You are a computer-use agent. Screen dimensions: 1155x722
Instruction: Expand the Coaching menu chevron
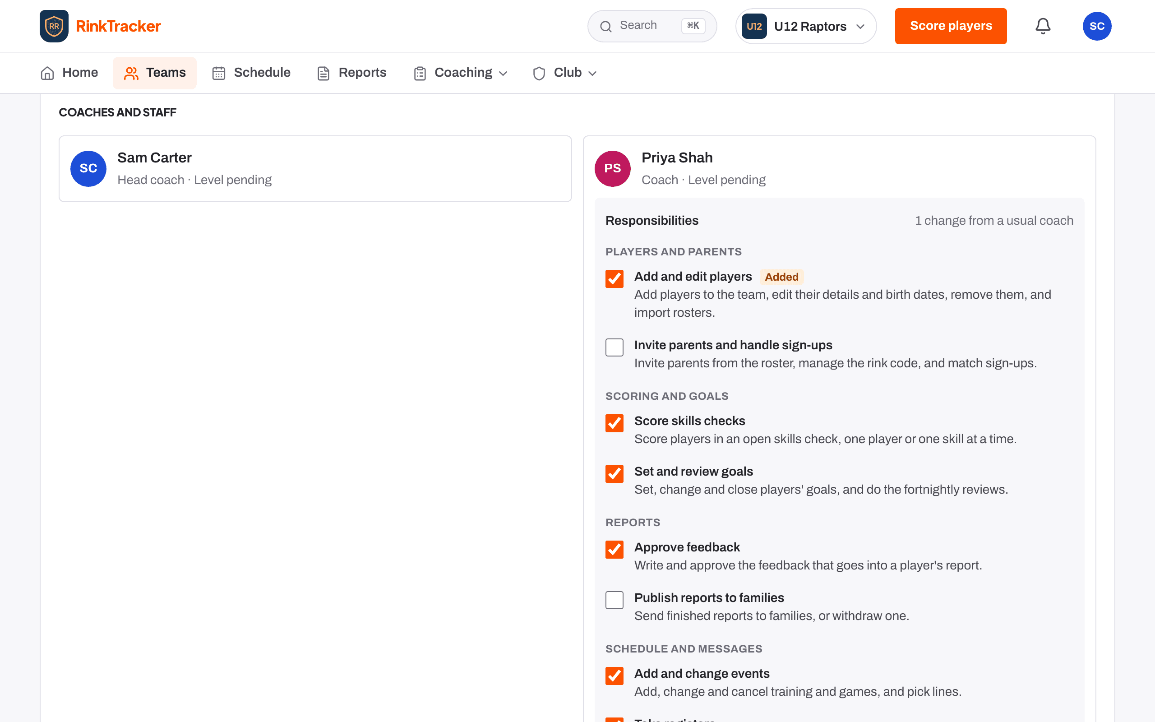tap(503, 74)
